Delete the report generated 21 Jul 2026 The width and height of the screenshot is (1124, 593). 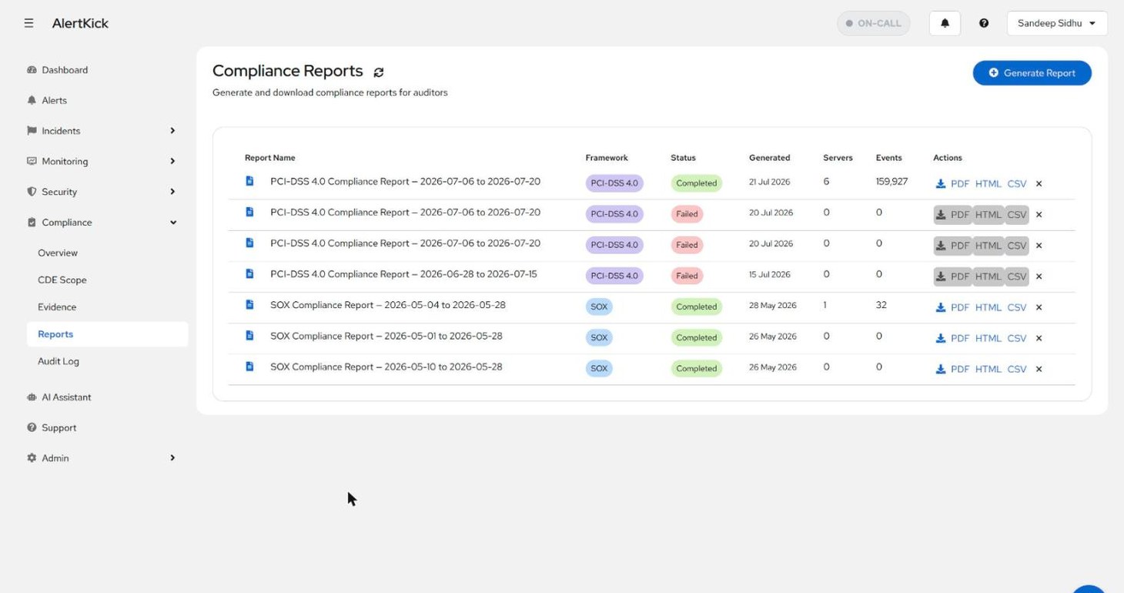1039,184
